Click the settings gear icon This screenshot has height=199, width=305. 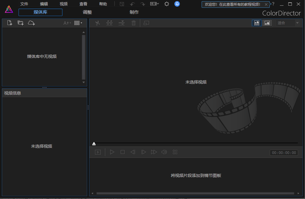(166, 4)
